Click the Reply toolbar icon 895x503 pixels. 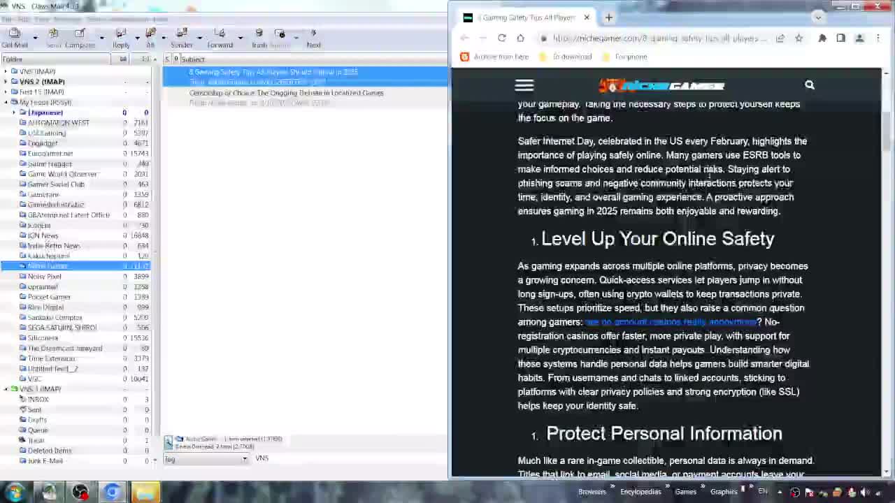121,38
